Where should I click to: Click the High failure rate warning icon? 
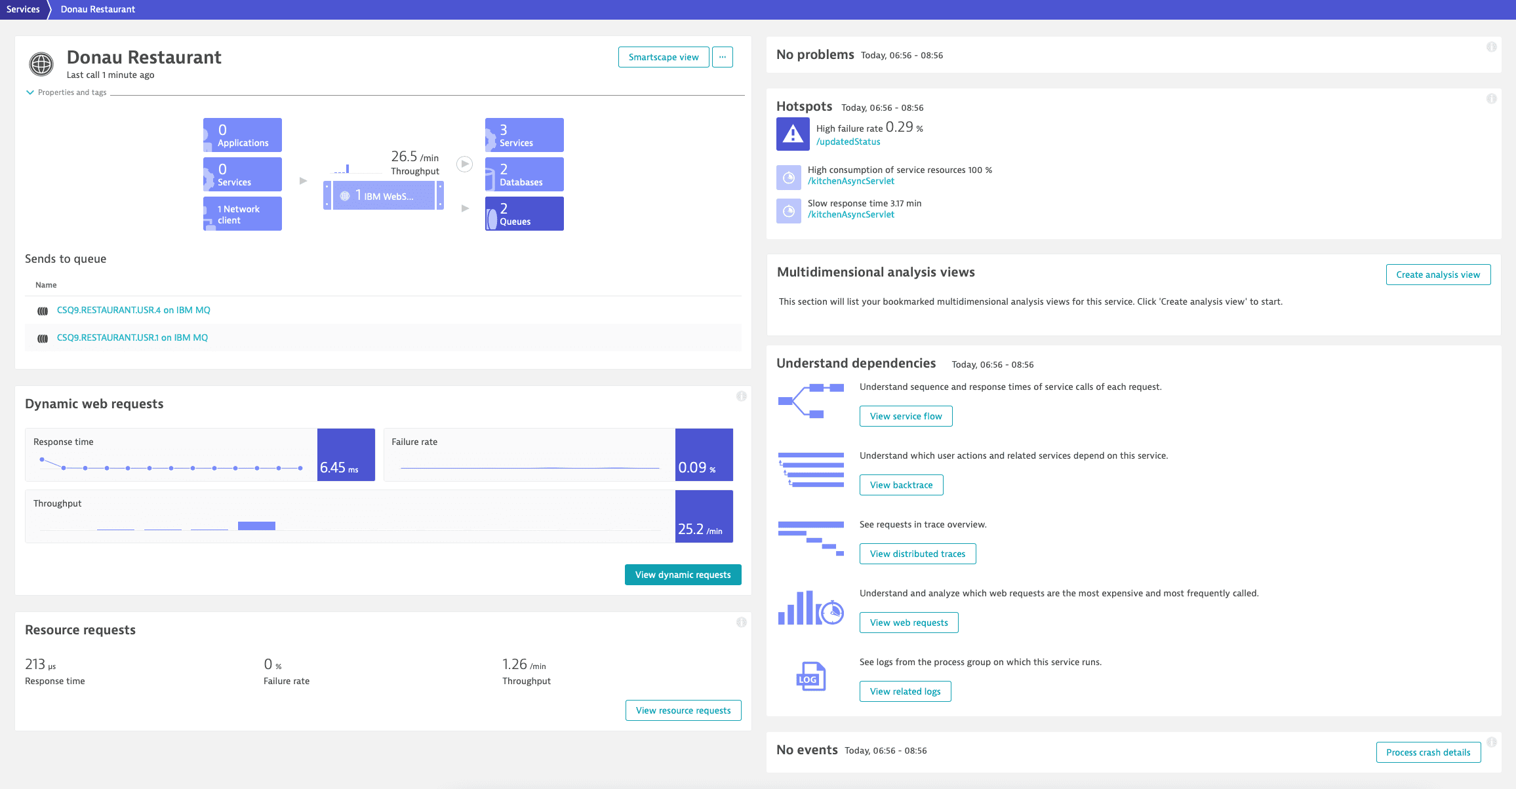point(793,134)
